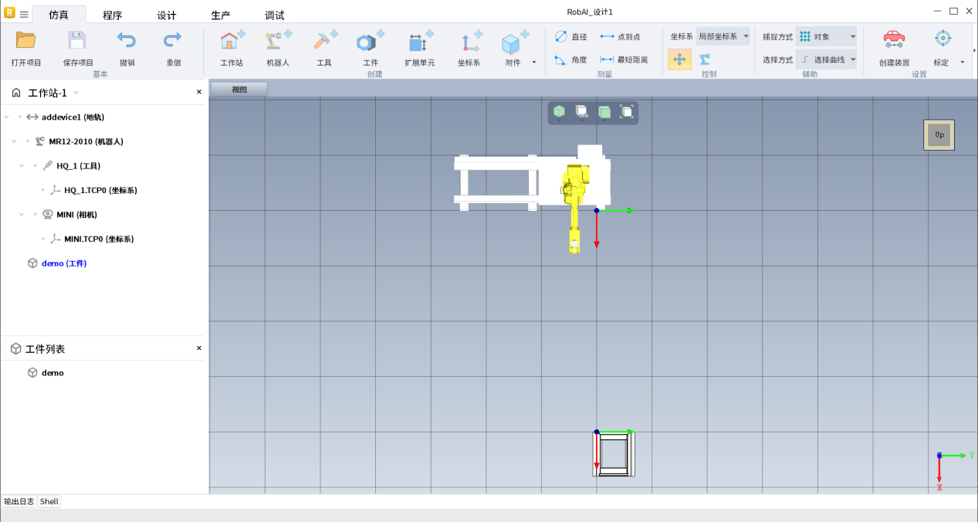978x522 pixels.
Task: Select demo (工件) in the workstation tree
Action: (x=63, y=263)
